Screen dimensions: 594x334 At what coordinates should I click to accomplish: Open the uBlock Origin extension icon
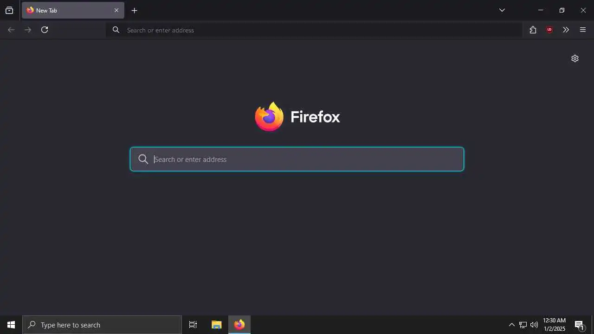549,30
